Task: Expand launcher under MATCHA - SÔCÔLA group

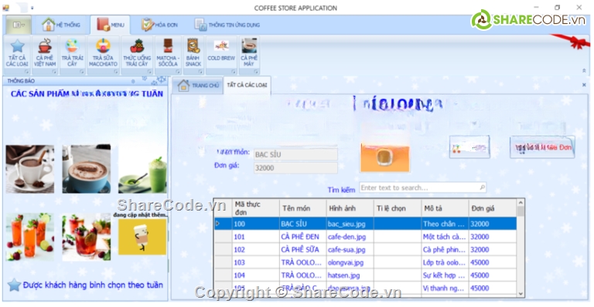Action: [177, 72]
